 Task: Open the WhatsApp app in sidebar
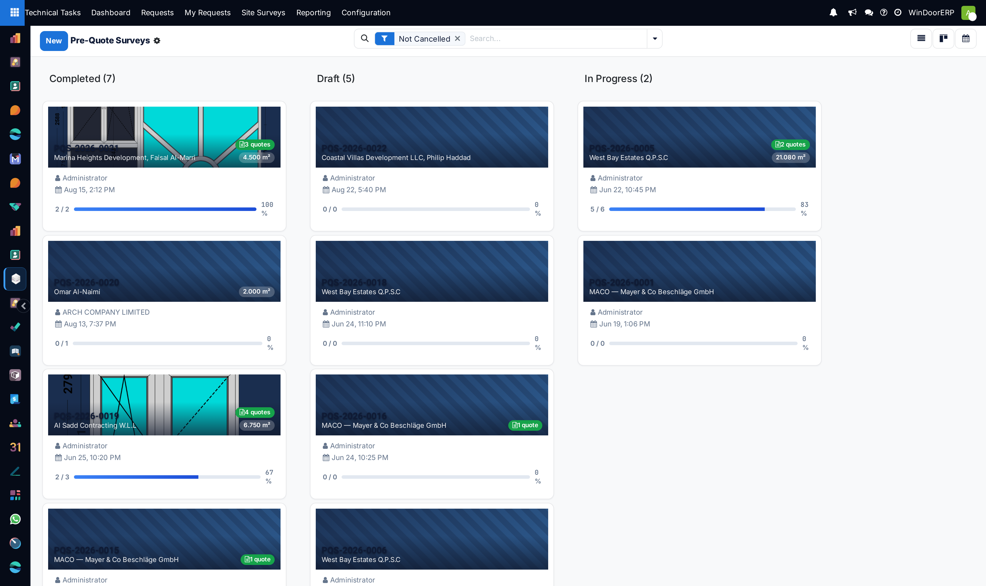pos(15,519)
